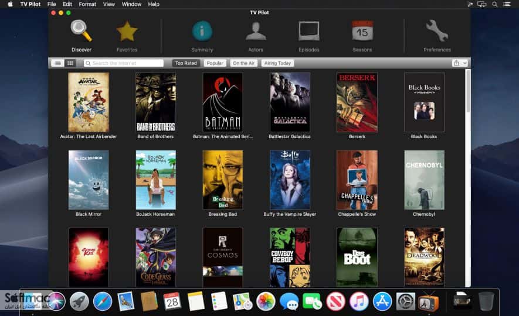This screenshot has height=316, width=519.
Task: Expand the share dropdown arrow
Action: point(464,63)
